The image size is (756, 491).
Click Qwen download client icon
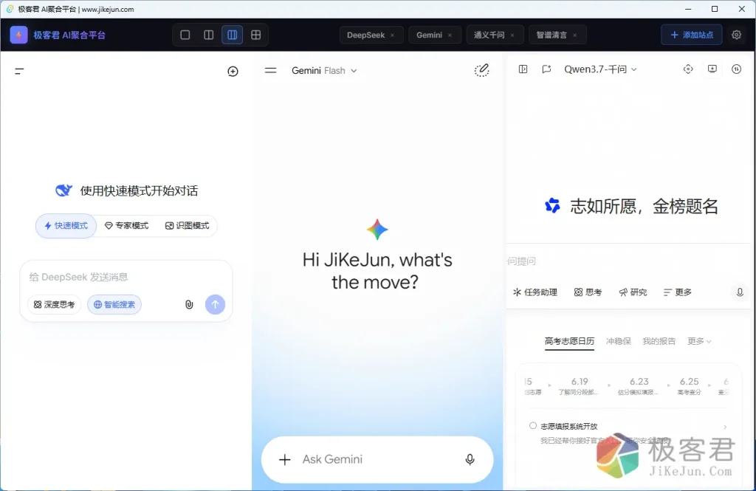[712, 69]
